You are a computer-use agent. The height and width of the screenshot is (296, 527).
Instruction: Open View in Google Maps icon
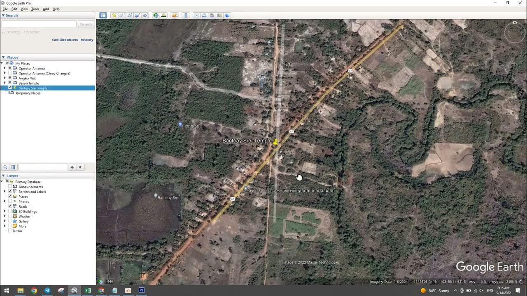click(220, 15)
